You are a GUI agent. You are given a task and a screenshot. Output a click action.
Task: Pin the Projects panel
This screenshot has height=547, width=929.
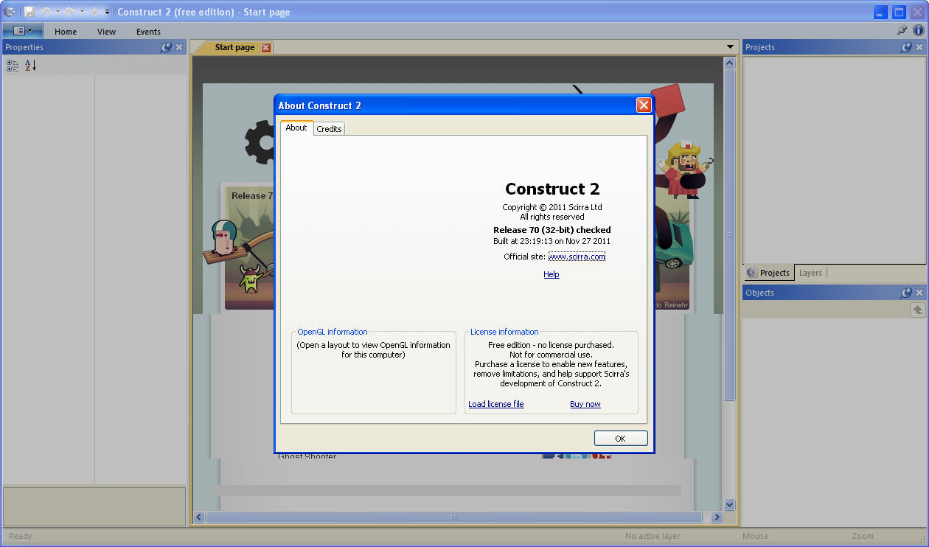[x=906, y=47]
